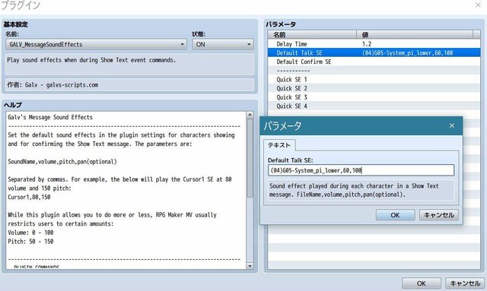The height and width of the screenshot is (291, 487).
Task: Click 'Galv's Message Sound Effects' help title
Action: pyautogui.click(x=50, y=117)
